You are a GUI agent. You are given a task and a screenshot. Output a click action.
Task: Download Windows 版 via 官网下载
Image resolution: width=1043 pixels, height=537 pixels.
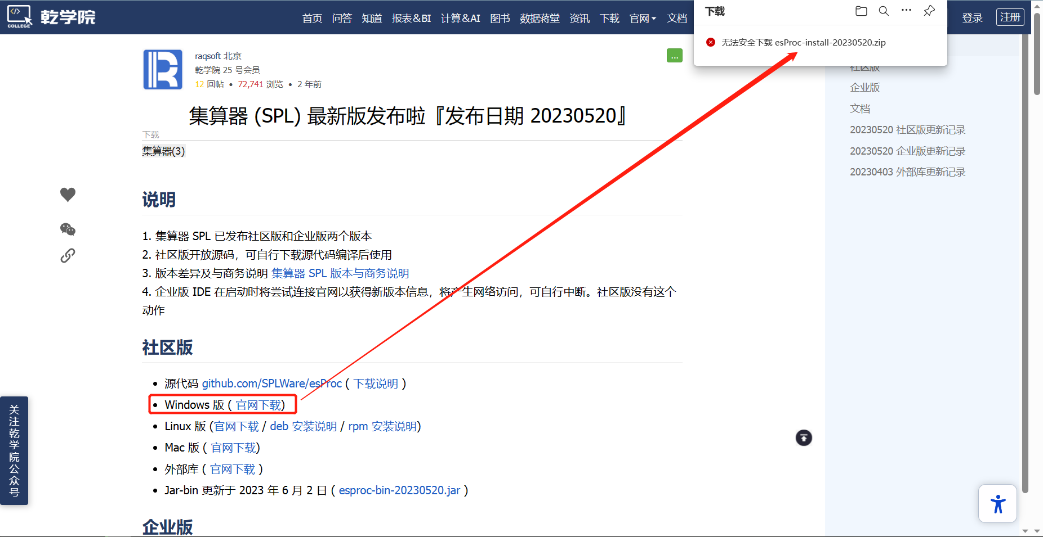258,405
